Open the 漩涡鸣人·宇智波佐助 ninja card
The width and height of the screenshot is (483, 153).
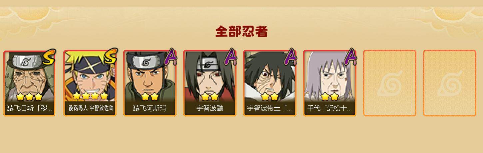pos(90,83)
